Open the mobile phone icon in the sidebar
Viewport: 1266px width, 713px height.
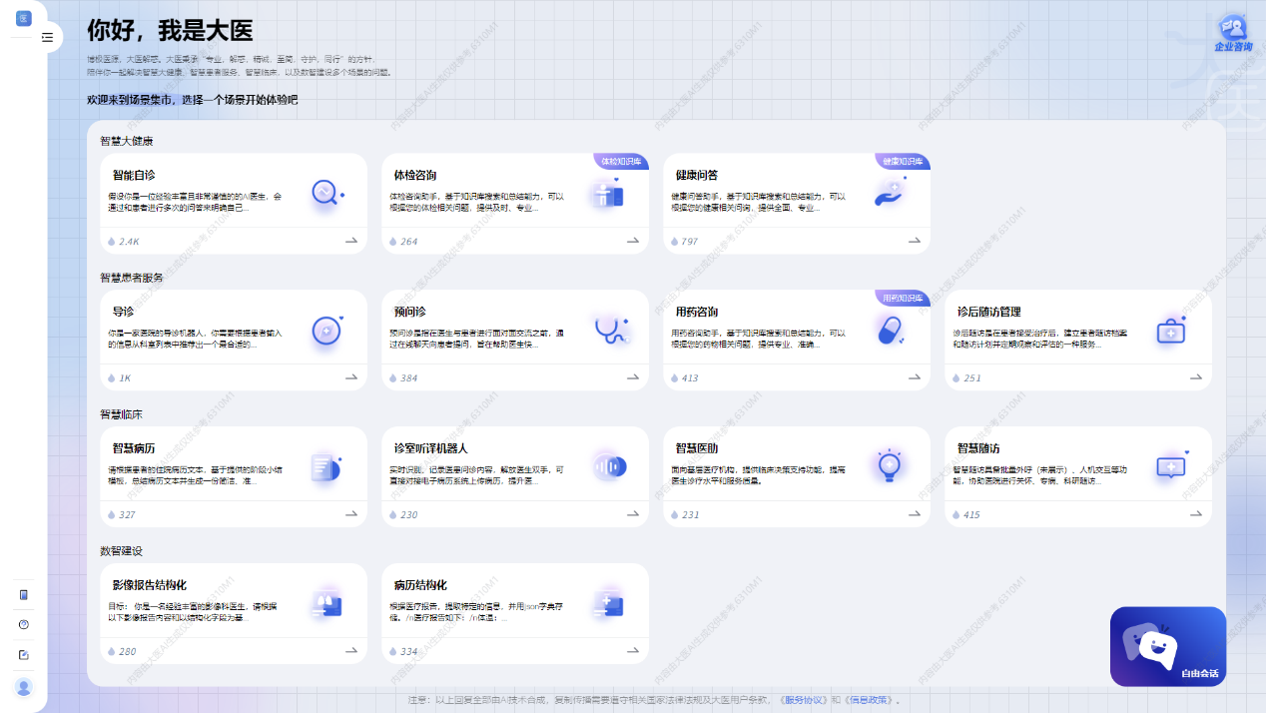click(24, 595)
